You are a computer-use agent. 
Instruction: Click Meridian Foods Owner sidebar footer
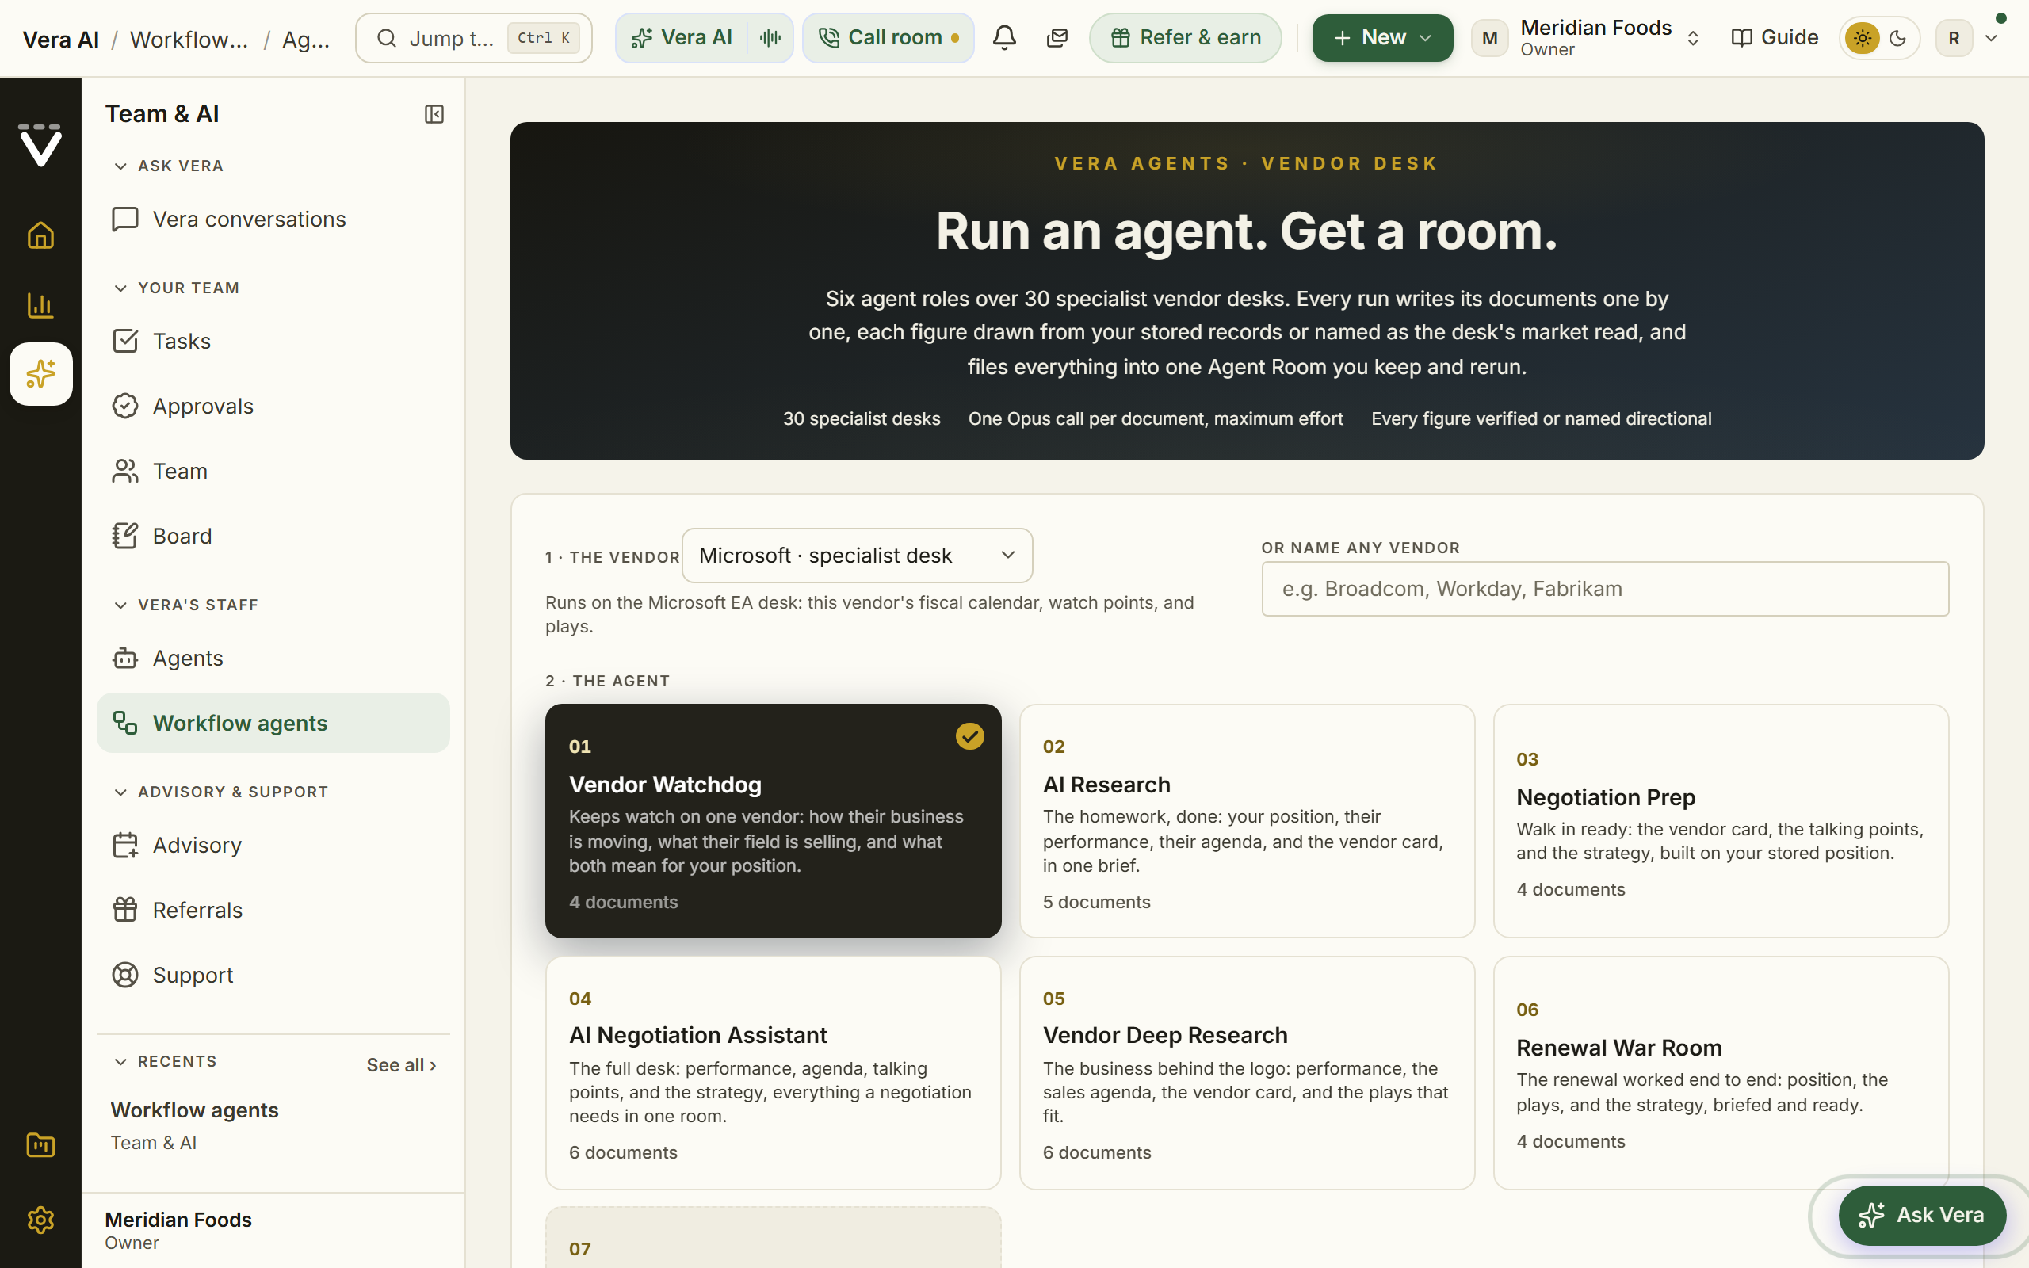273,1230
